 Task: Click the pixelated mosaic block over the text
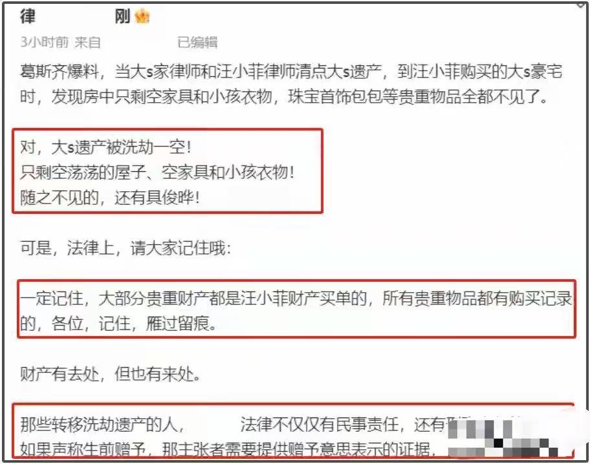click(x=503, y=438)
